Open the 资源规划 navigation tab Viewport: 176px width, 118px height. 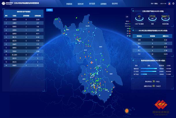70,5
